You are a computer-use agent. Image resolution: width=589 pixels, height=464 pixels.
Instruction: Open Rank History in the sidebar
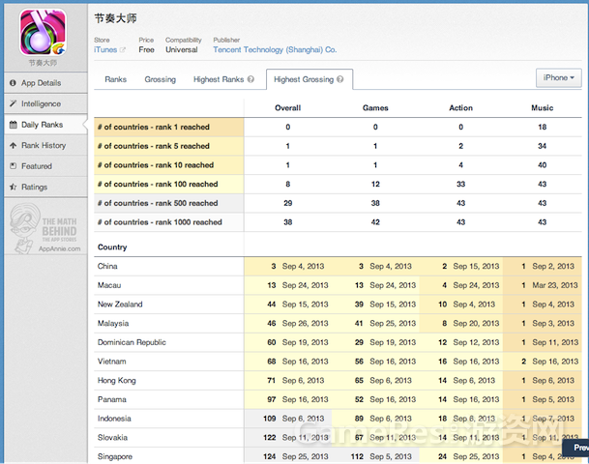tap(45, 145)
